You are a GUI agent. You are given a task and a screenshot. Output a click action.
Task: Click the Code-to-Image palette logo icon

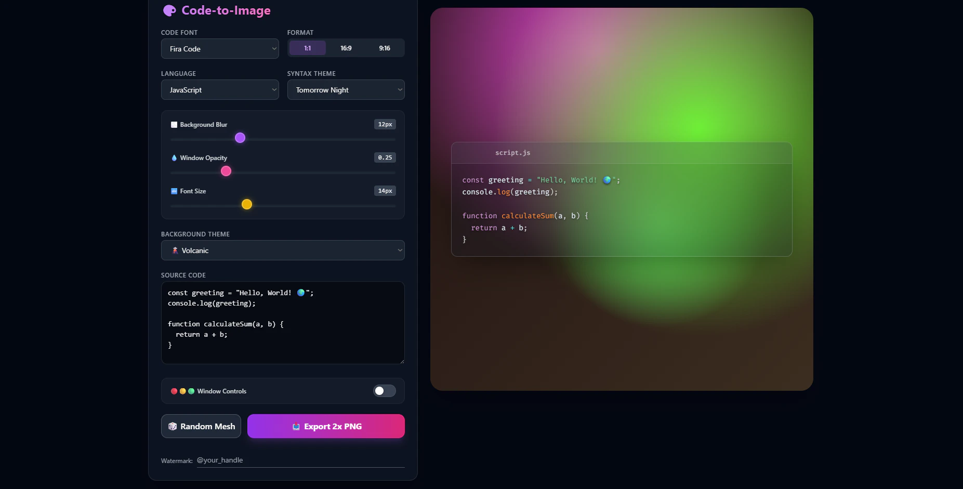170,10
